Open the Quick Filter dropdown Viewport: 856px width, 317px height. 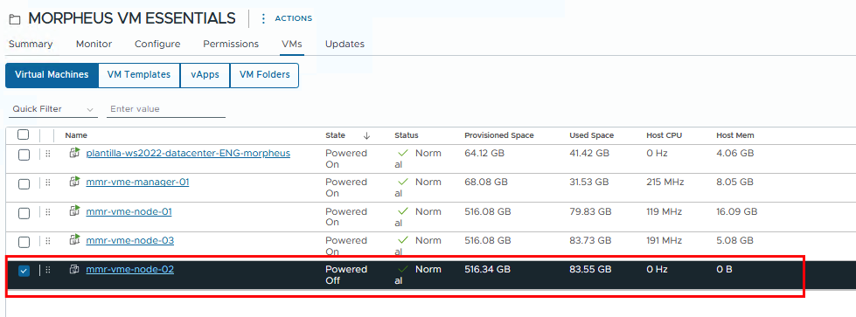(53, 109)
